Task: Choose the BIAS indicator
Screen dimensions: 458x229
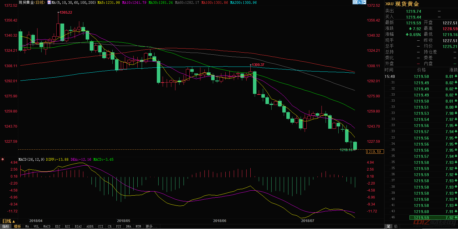Action: point(78,226)
